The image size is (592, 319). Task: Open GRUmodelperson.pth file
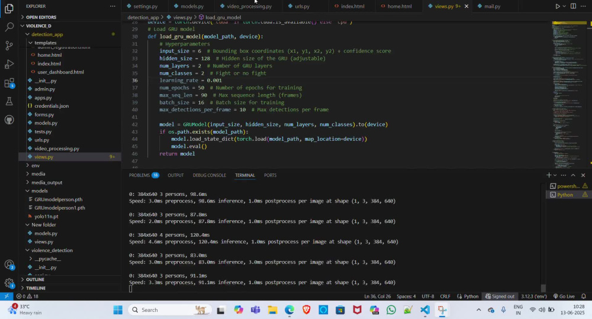pyautogui.click(x=58, y=199)
